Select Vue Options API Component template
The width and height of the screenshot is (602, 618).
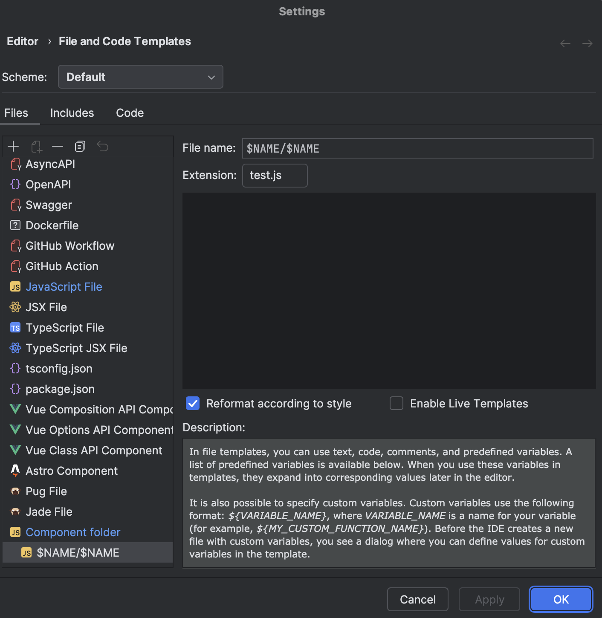pyautogui.click(x=87, y=430)
